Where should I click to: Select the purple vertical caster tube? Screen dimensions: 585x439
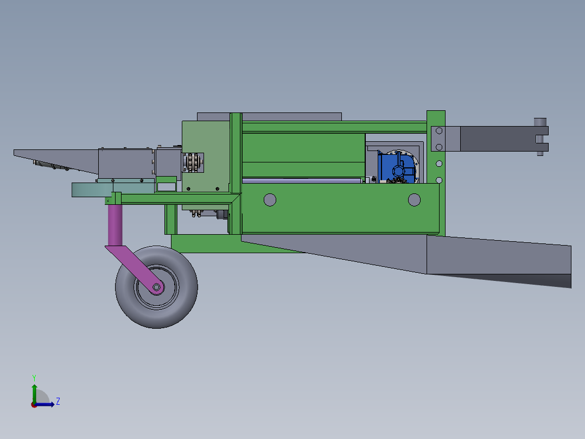click(x=115, y=225)
